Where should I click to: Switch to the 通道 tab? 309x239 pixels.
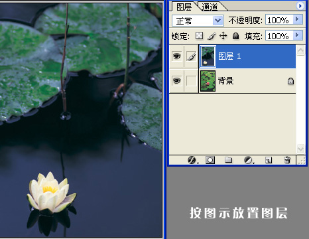point(210,7)
